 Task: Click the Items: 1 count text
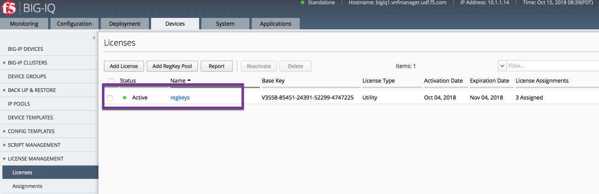coord(406,66)
